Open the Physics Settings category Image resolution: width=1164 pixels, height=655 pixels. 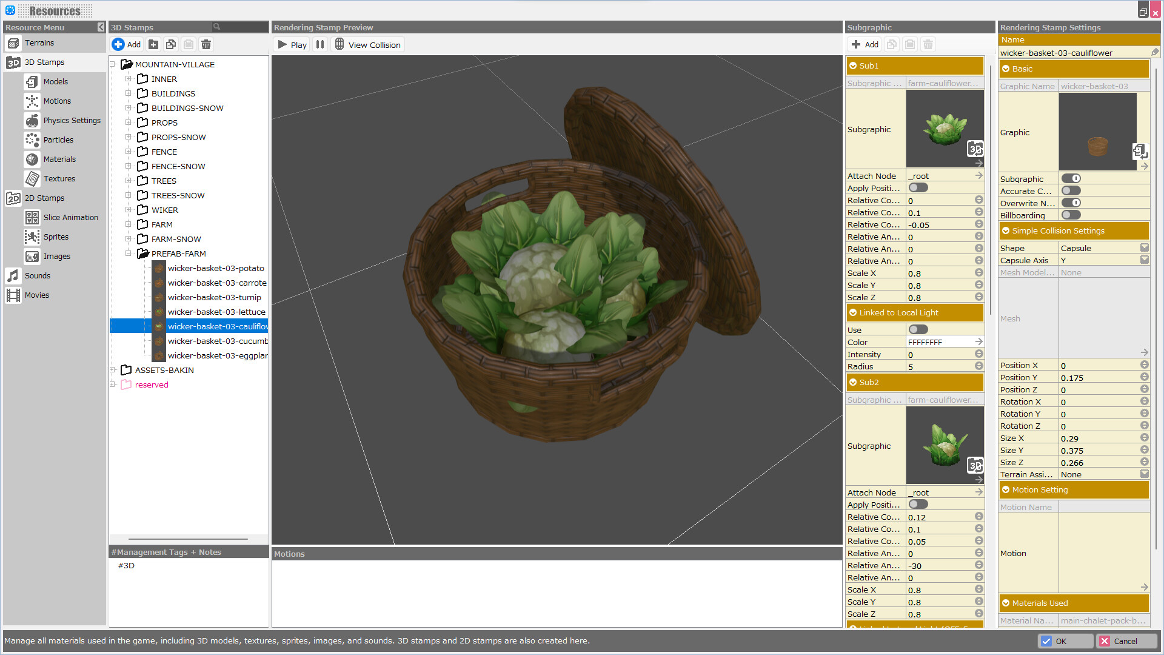pyautogui.click(x=32, y=120)
